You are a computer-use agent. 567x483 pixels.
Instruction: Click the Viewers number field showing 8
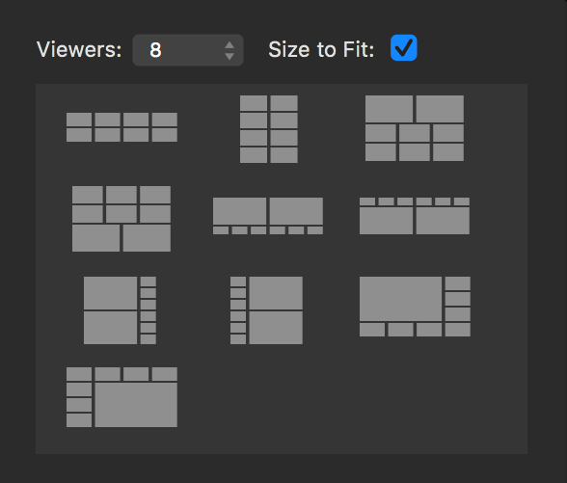(188, 50)
